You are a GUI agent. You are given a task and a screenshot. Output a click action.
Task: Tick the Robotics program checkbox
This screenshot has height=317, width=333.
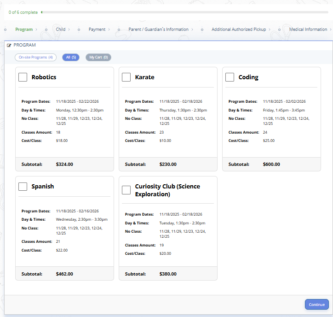click(23, 77)
